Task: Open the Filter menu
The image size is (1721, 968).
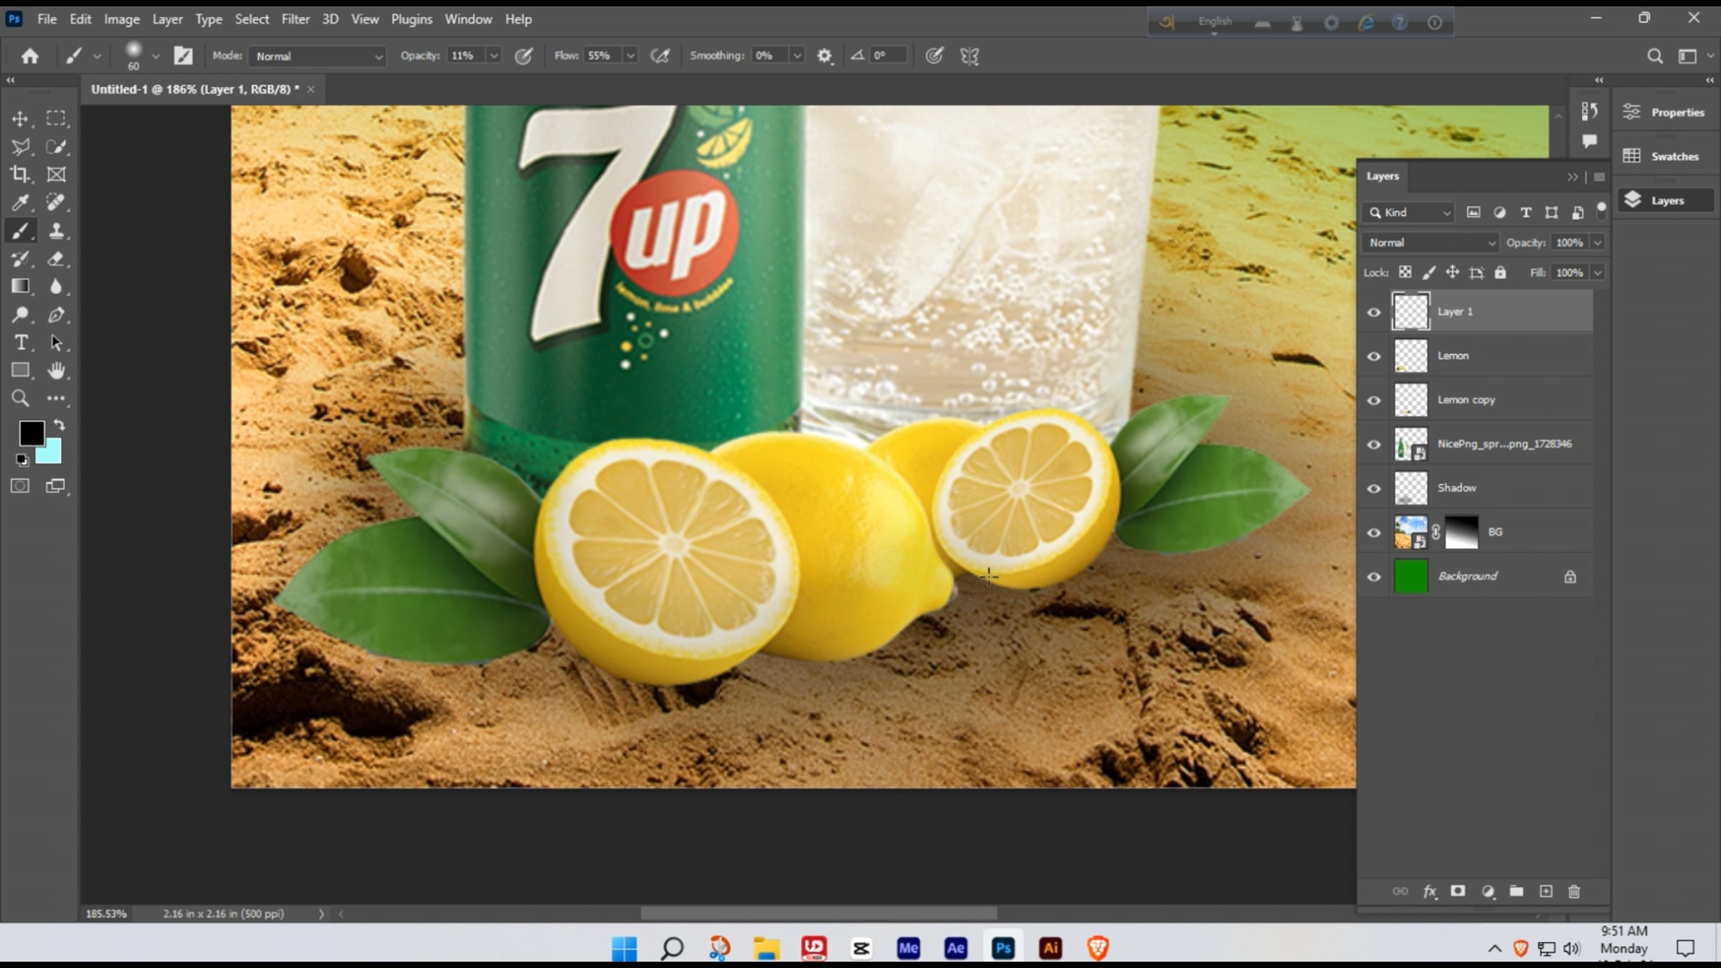Action: (295, 19)
